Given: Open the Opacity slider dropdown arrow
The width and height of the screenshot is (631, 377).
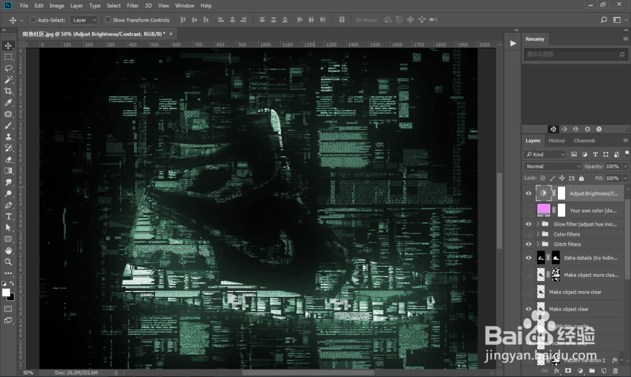Looking at the screenshot, I should tap(625, 166).
